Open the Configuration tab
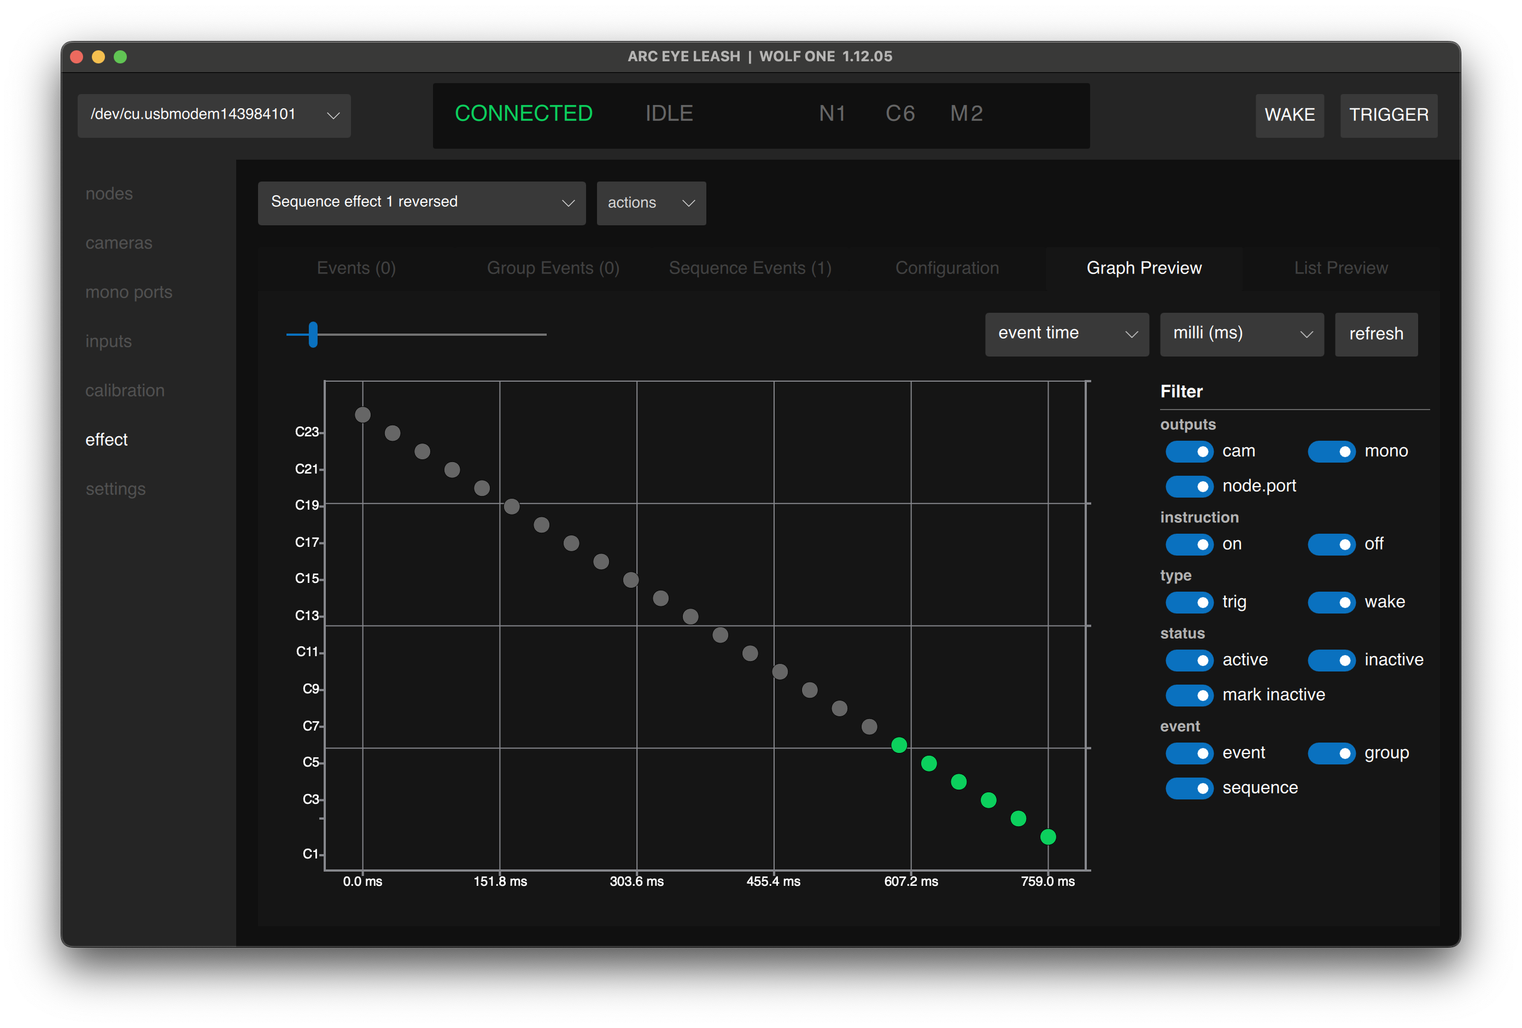Screen dimensions: 1522x1028 pyautogui.click(x=946, y=268)
